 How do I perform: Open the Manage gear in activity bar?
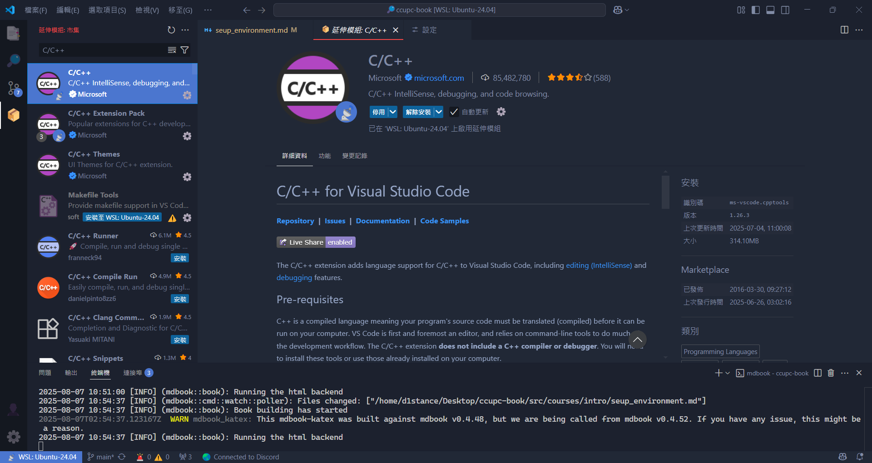[13, 437]
